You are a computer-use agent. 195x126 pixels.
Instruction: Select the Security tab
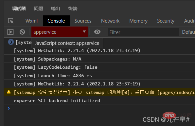[x=166, y=21]
